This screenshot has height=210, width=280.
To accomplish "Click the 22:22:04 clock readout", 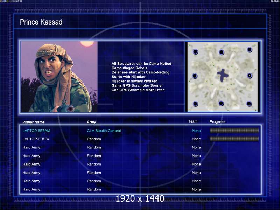I will (17, 1).
